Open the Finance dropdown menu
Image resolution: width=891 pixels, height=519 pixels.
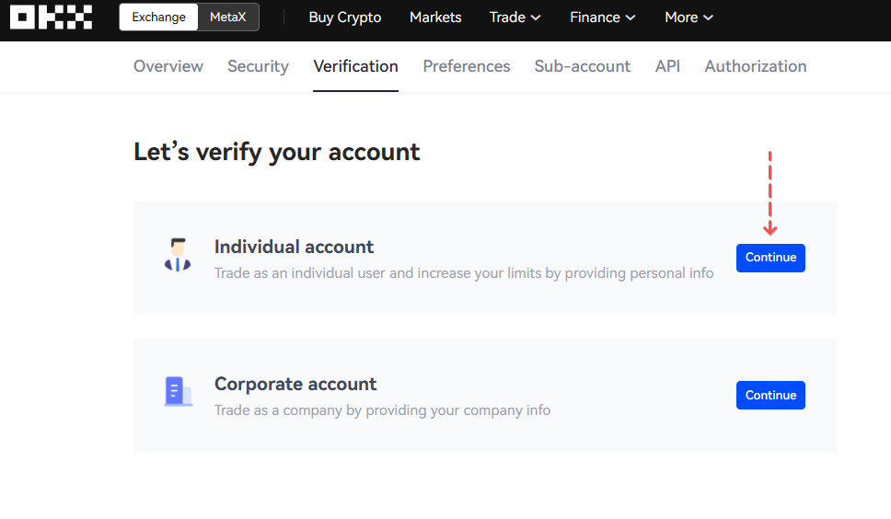click(x=602, y=17)
